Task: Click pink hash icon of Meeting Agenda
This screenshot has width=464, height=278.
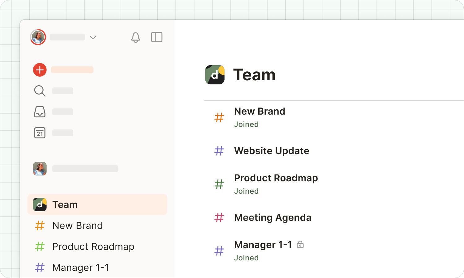Action: [219, 217]
